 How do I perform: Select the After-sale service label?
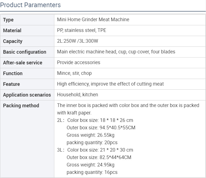point(22,63)
